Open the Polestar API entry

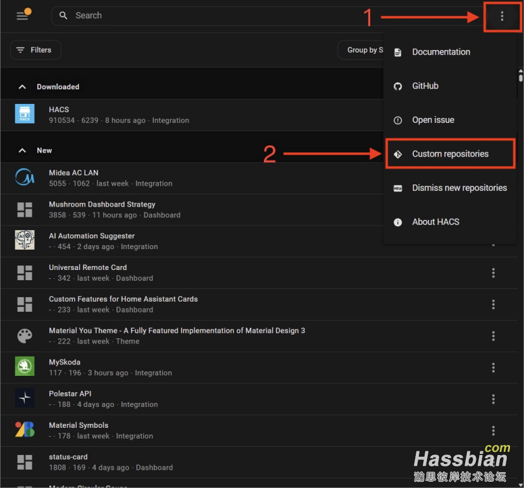point(259,399)
